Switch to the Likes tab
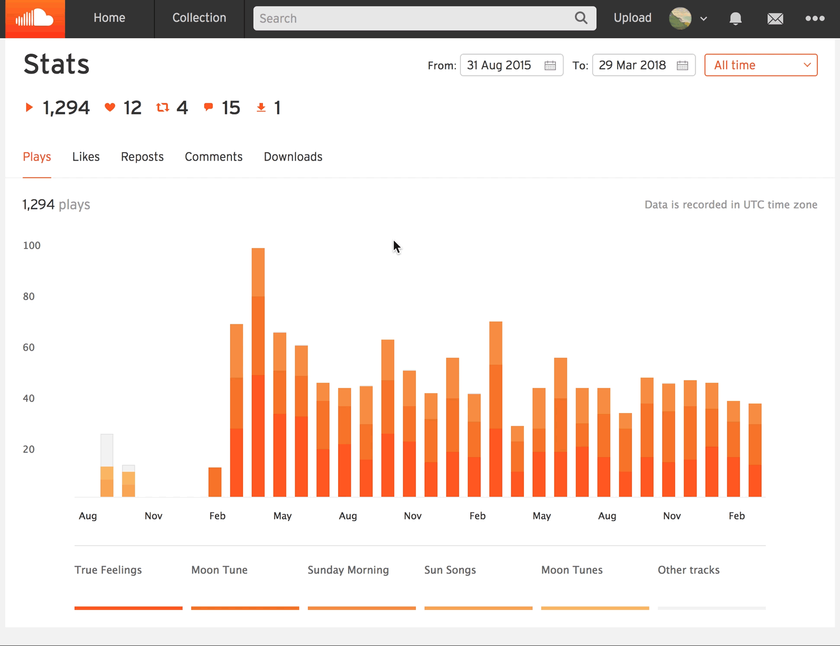Viewport: 840px width, 646px height. point(86,156)
